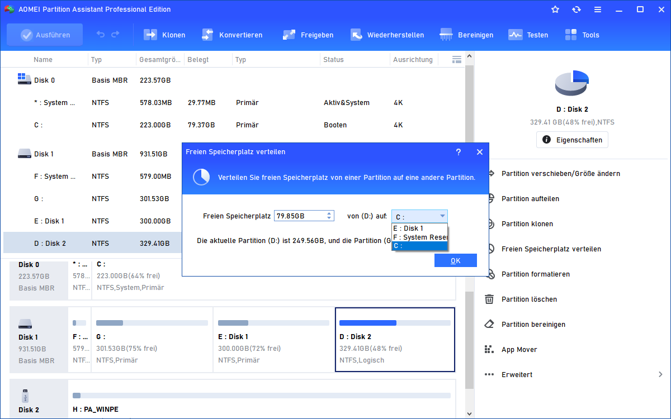Viewport: 671px width, 419px height.
Task: Select Partition formatieren option
Action: click(536, 274)
